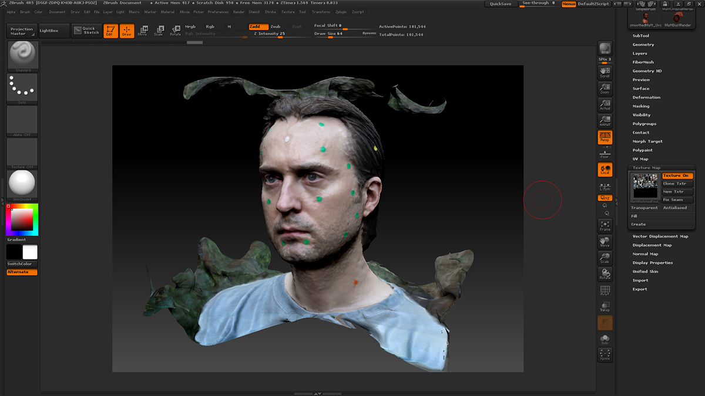The image size is (705, 396).
Task: Open the Standard brush thumbnail
Action: (x=22, y=56)
